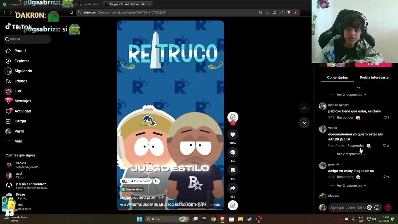Open LIVE section in sidebar
Image resolution: width=398 pixels, height=224 pixels.
[18, 91]
